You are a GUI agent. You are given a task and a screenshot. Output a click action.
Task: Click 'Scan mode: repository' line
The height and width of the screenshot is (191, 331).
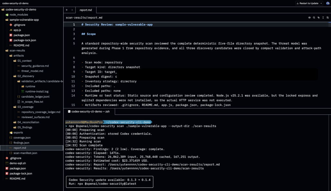click(102, 62)
